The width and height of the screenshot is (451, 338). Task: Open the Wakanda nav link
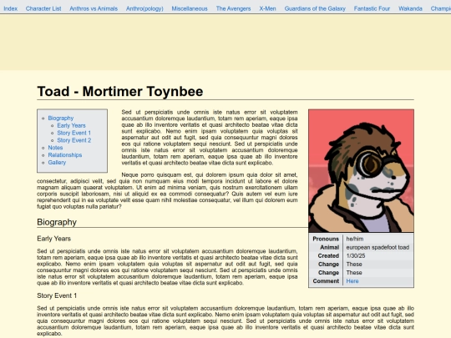tap(410, 8)
